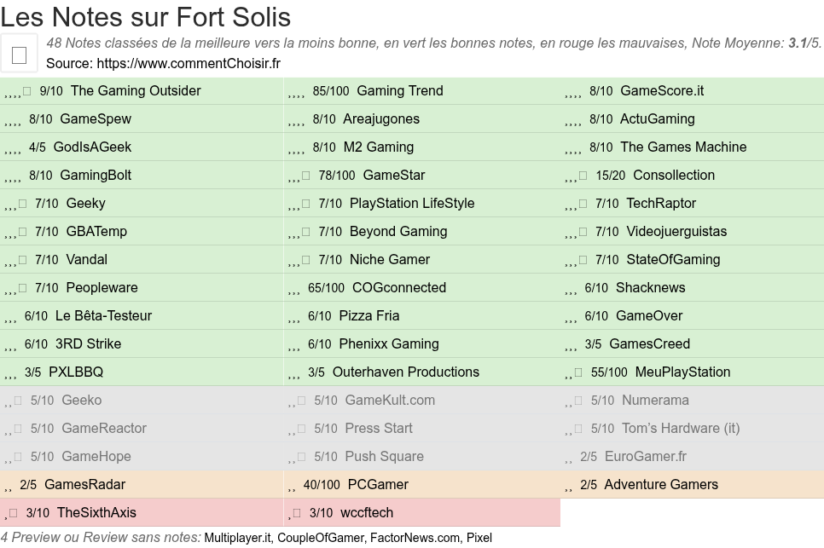Screen dimensions: 824x548
Task: Open the Multiplayer.it preview link
Action: [x=237, y=538]
